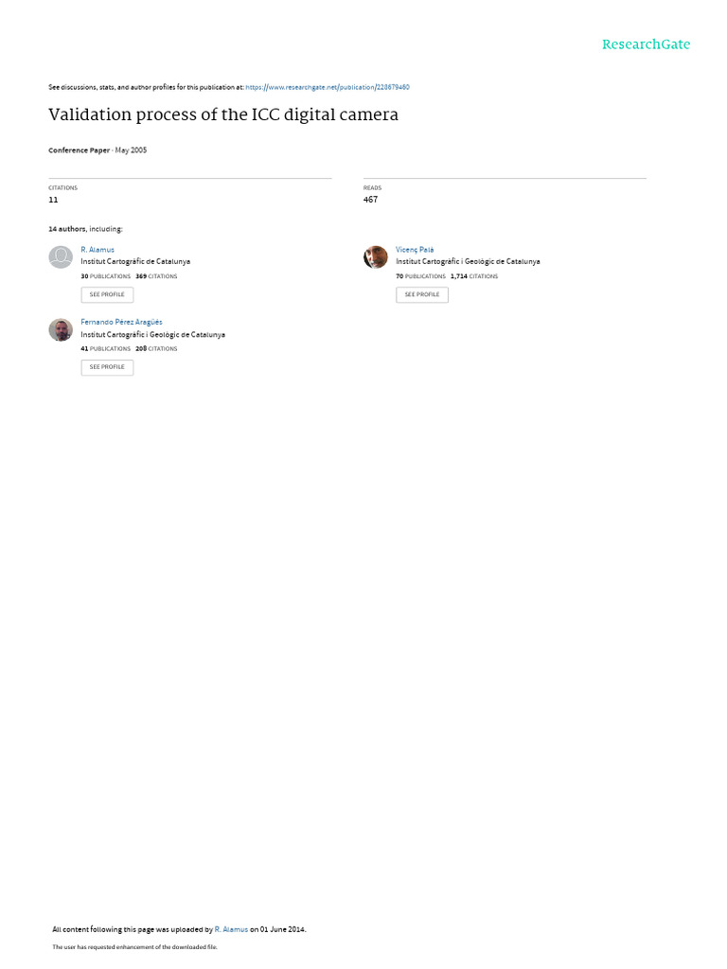Click SEE PROFILE button under R. Alamus
This screenshot has height=969, width=727.
pos(107,295)
